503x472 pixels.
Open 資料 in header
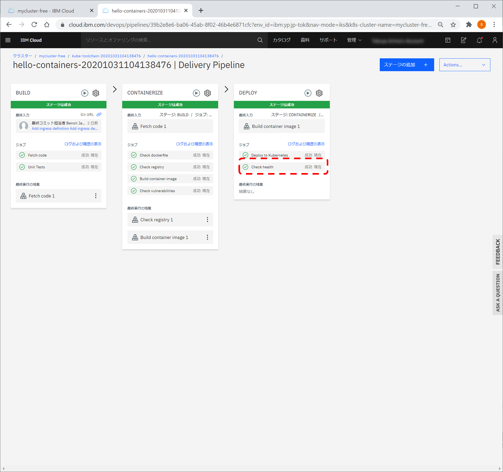(x=305, y=40)
